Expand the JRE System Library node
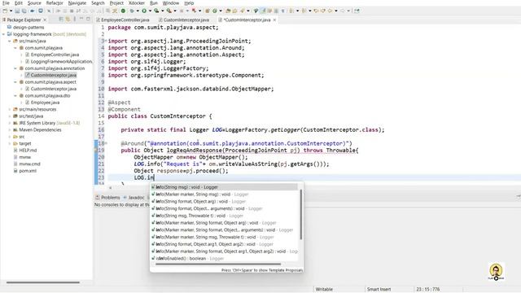The height and width of the screenshot is (293, 521). click(x=10, y=123)
